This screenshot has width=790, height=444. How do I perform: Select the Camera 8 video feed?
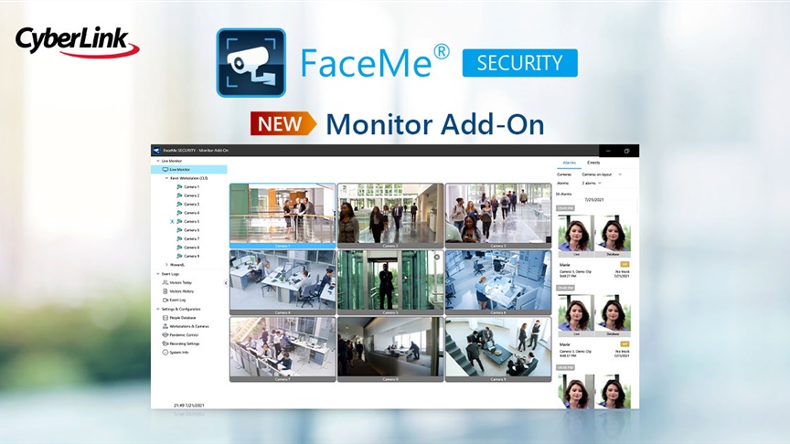click(390, 347)
